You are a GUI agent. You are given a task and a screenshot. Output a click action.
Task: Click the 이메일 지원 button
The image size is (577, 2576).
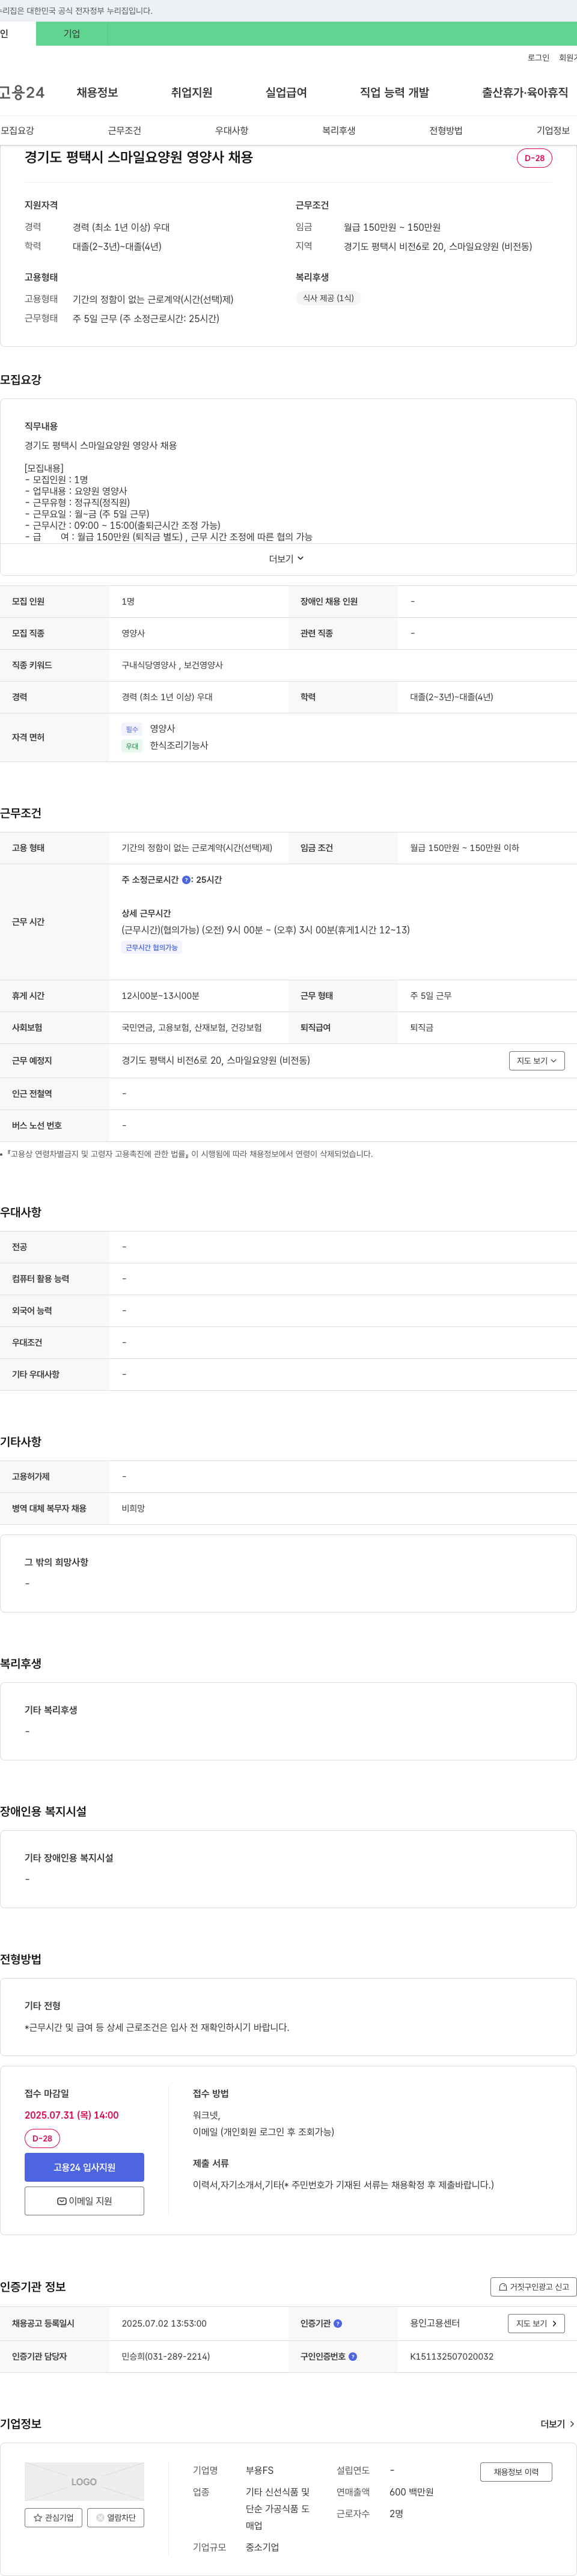point(84,2201)
